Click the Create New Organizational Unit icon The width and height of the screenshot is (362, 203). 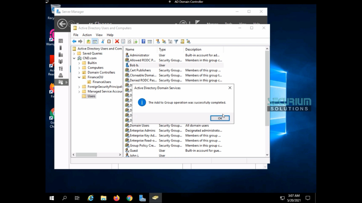coord(170,42)
